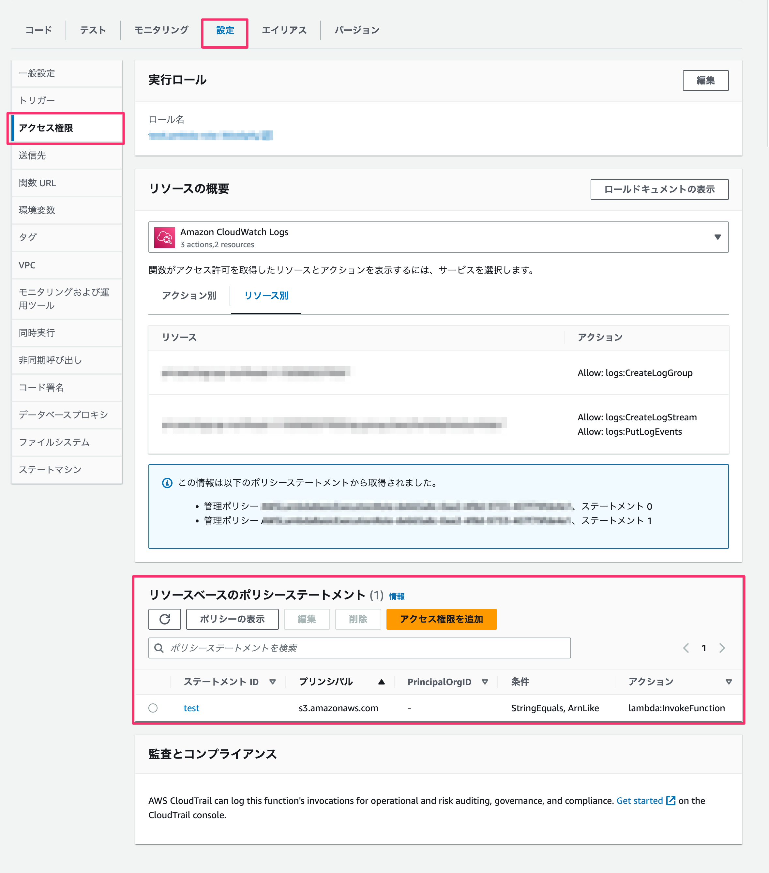
Task: Click ロールドキュメントの表示 button
Action: (659, 189)
